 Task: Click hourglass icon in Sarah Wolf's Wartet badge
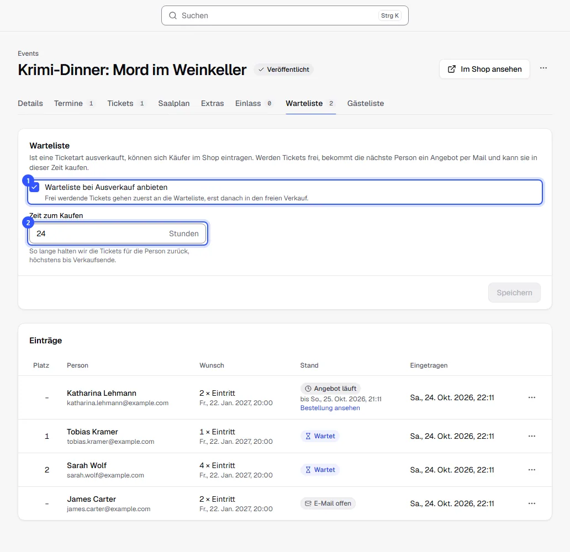308,470
